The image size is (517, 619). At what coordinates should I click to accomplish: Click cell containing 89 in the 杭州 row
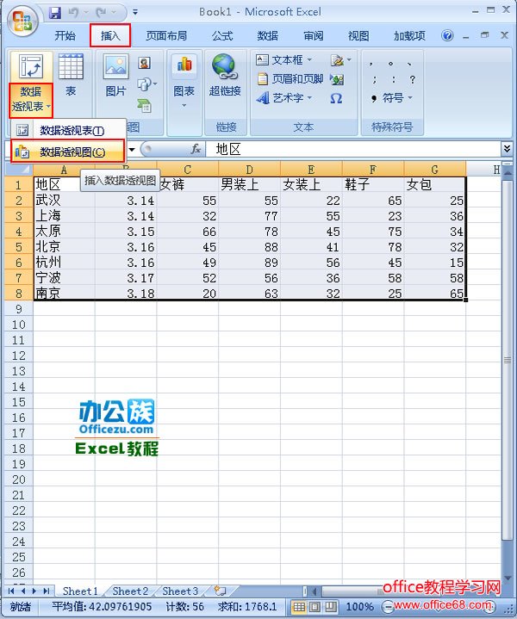click(249, 263)
